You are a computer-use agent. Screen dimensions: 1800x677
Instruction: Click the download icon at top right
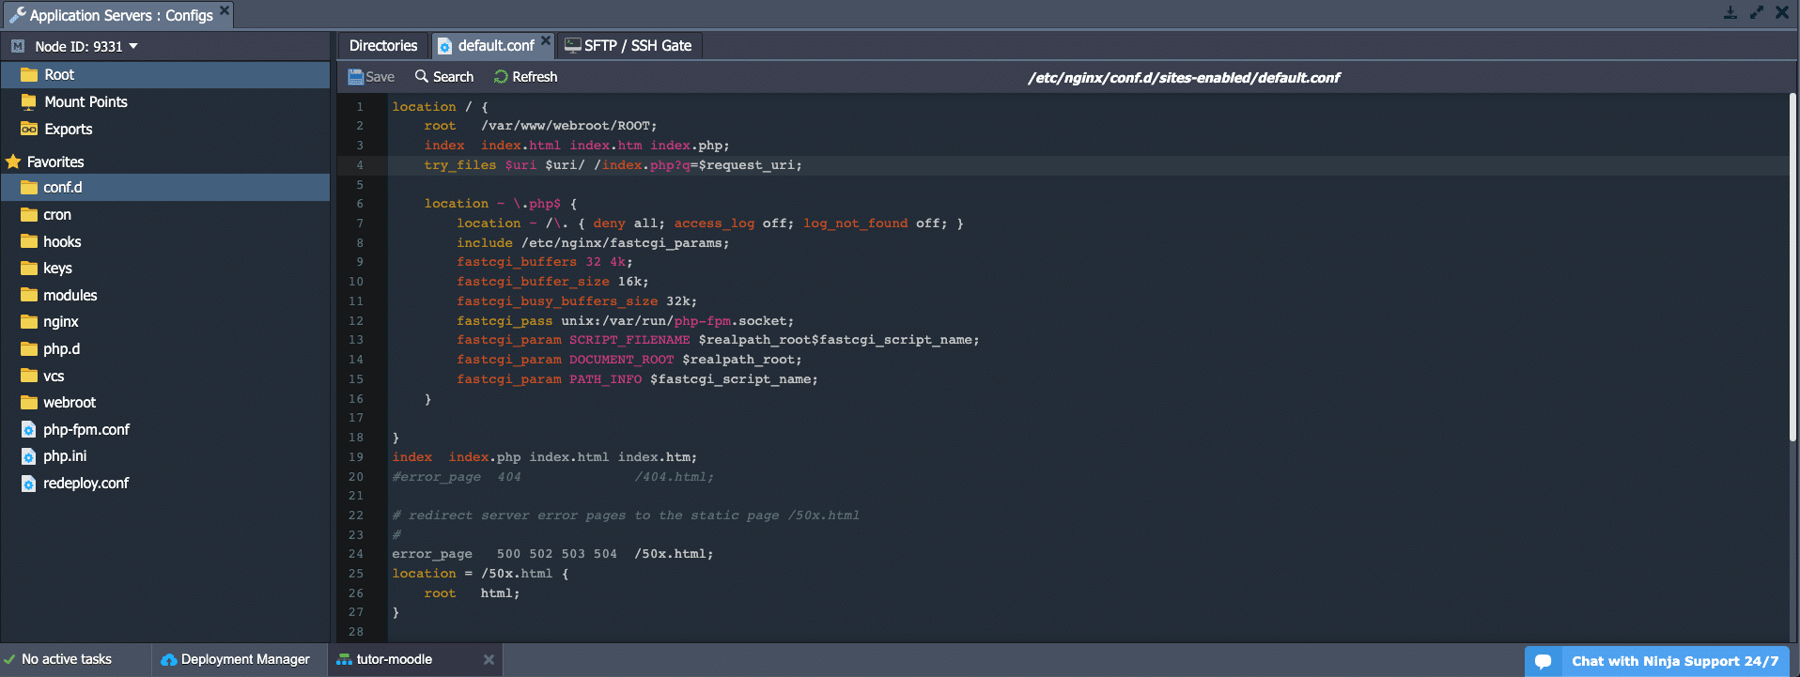pyautogui.click(x=1730, y=13)
